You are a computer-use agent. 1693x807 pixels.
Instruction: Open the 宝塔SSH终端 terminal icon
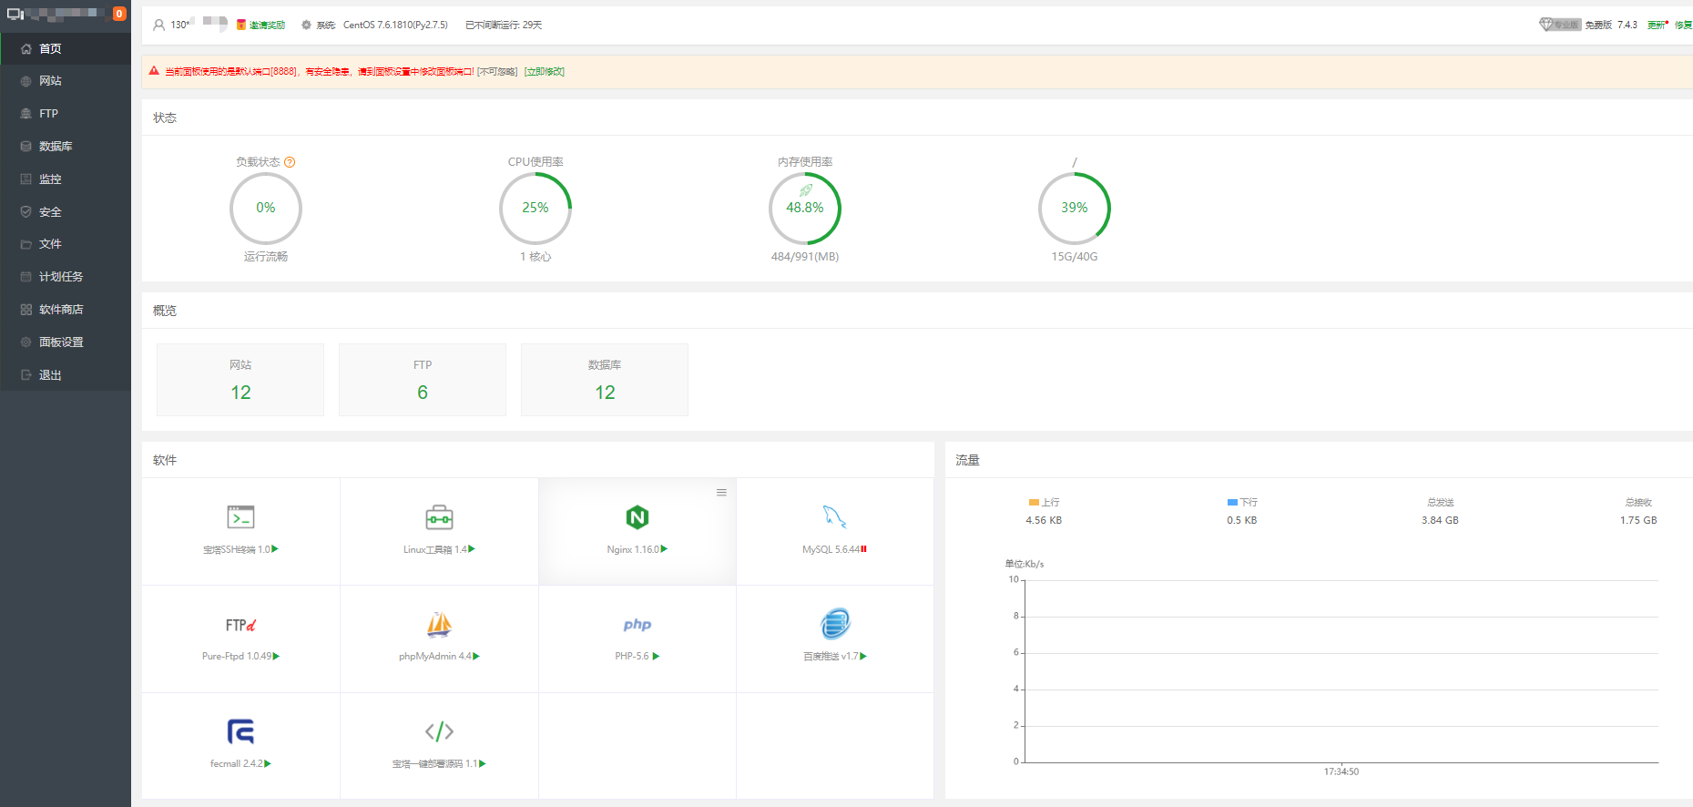point(240,517)
